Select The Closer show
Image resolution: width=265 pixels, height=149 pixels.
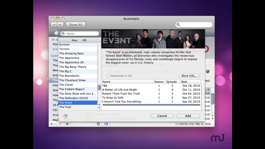(78, 85)
